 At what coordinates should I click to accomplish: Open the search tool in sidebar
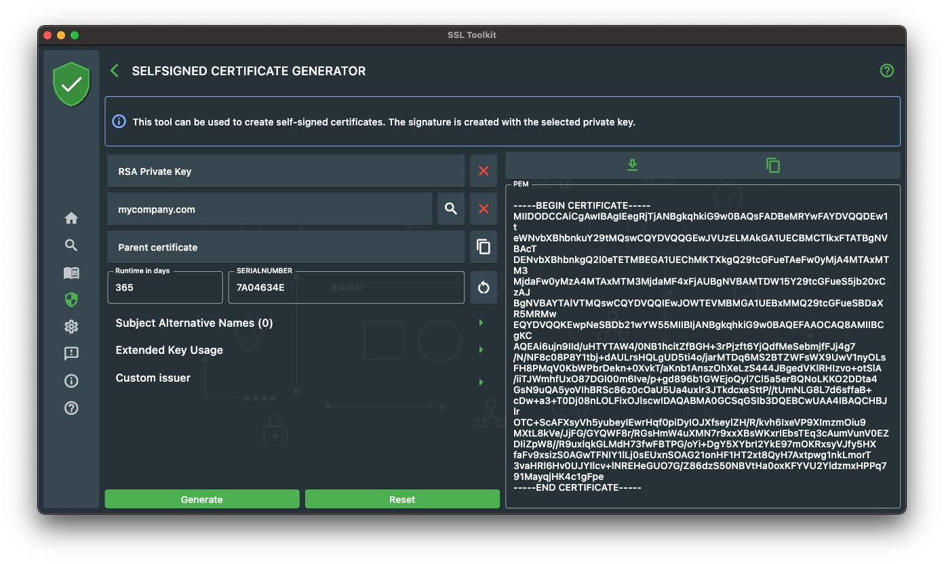pyautogui.click(x=71, y=245)
